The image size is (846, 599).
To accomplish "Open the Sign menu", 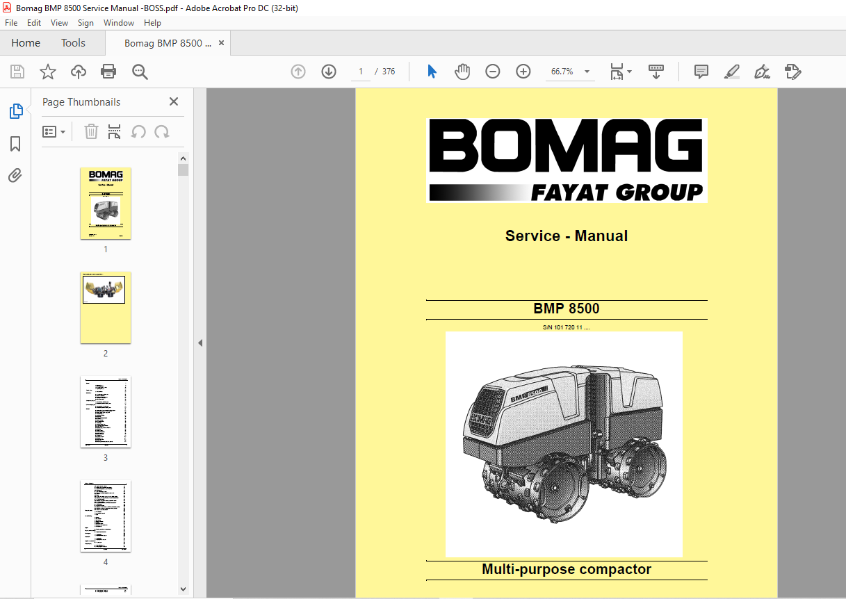I will 86,23.
